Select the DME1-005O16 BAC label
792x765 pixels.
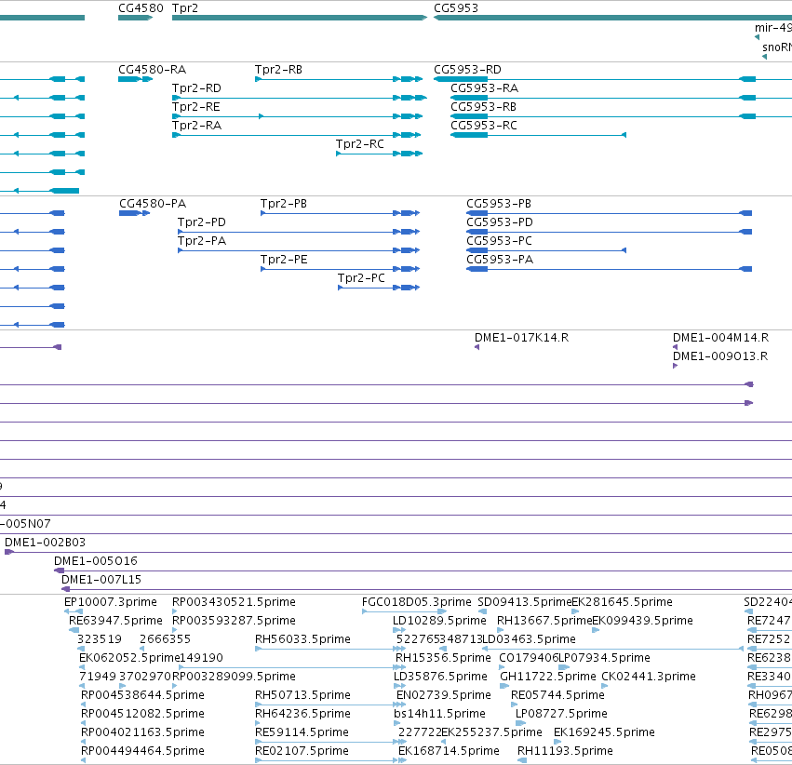coord(96,561)
